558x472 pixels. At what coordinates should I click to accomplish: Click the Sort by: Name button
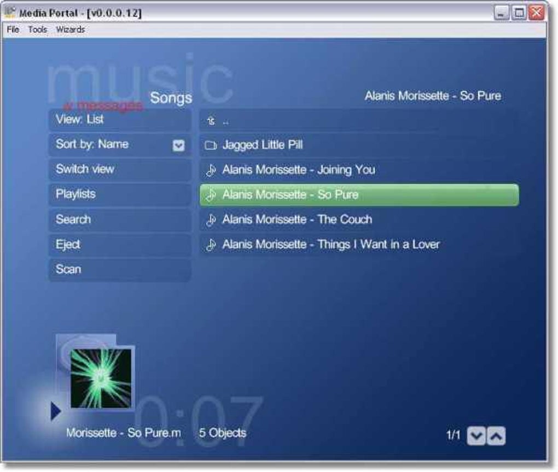pyautogui.click(x=120, y=145)
